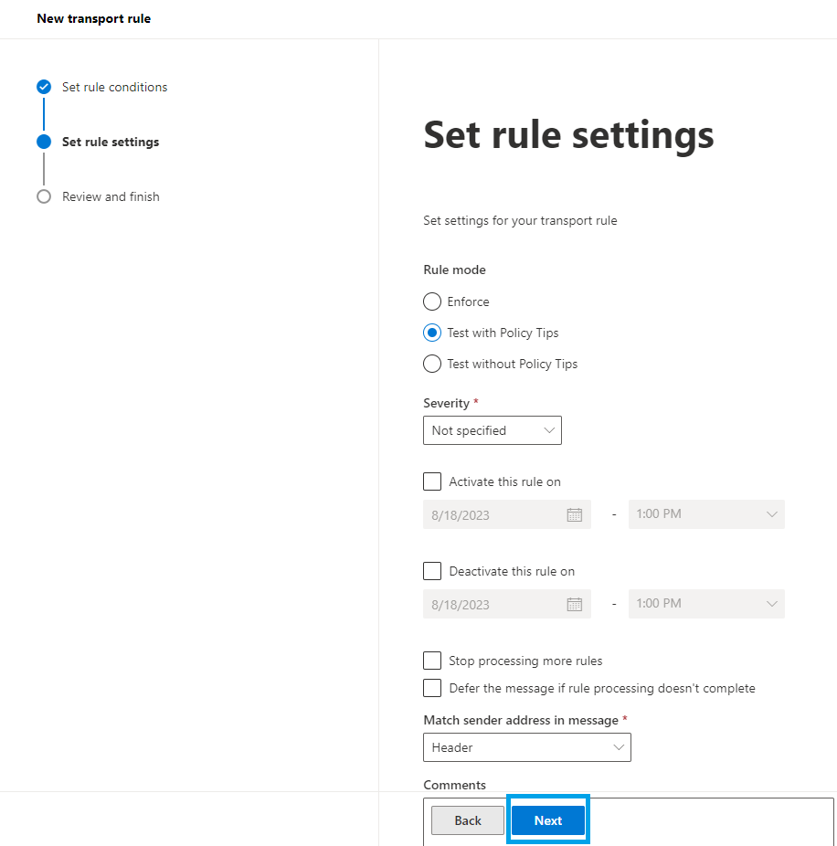Go to Set rule conditions step

(x=114, y=87)
